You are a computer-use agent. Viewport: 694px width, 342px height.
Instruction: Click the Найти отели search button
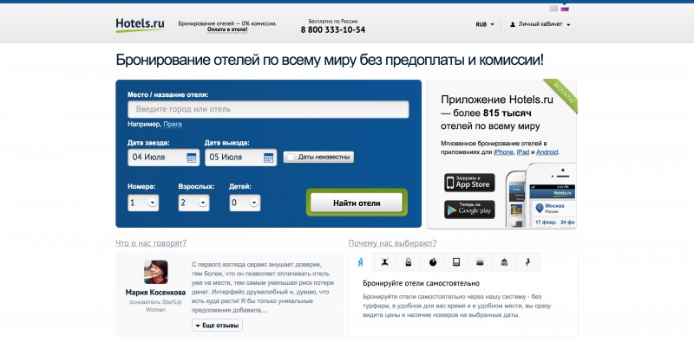357,203
